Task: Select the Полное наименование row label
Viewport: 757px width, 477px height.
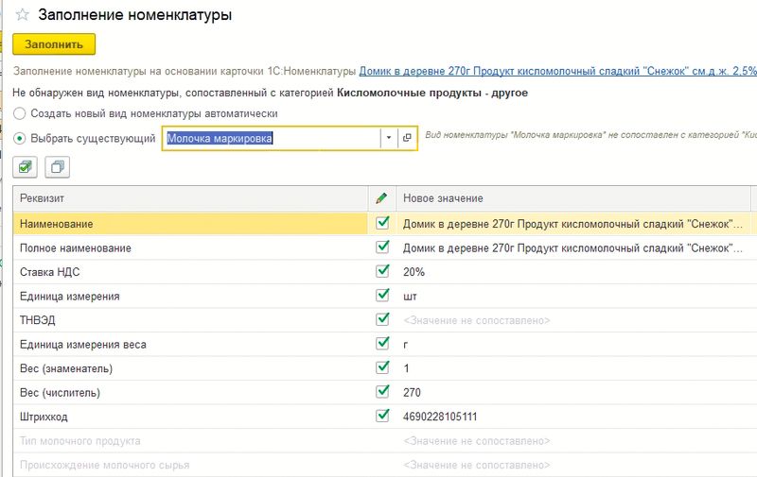Action: (x=76, y=248)
